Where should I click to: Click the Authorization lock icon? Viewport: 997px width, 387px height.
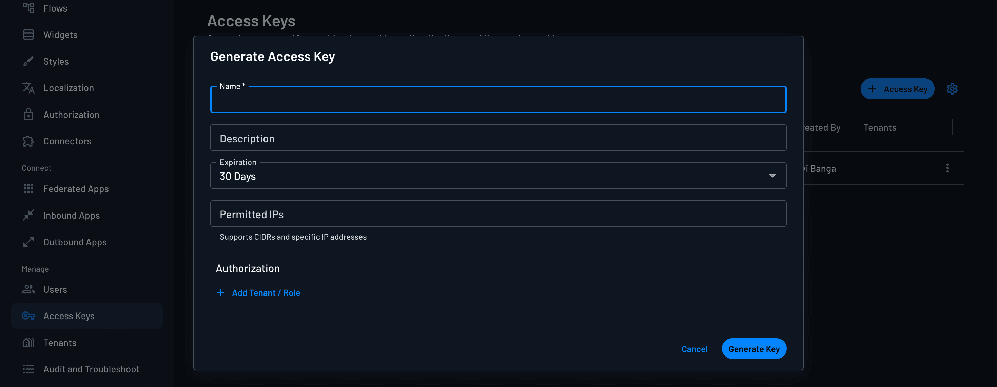pyautogui.click(x=28, y=115)
